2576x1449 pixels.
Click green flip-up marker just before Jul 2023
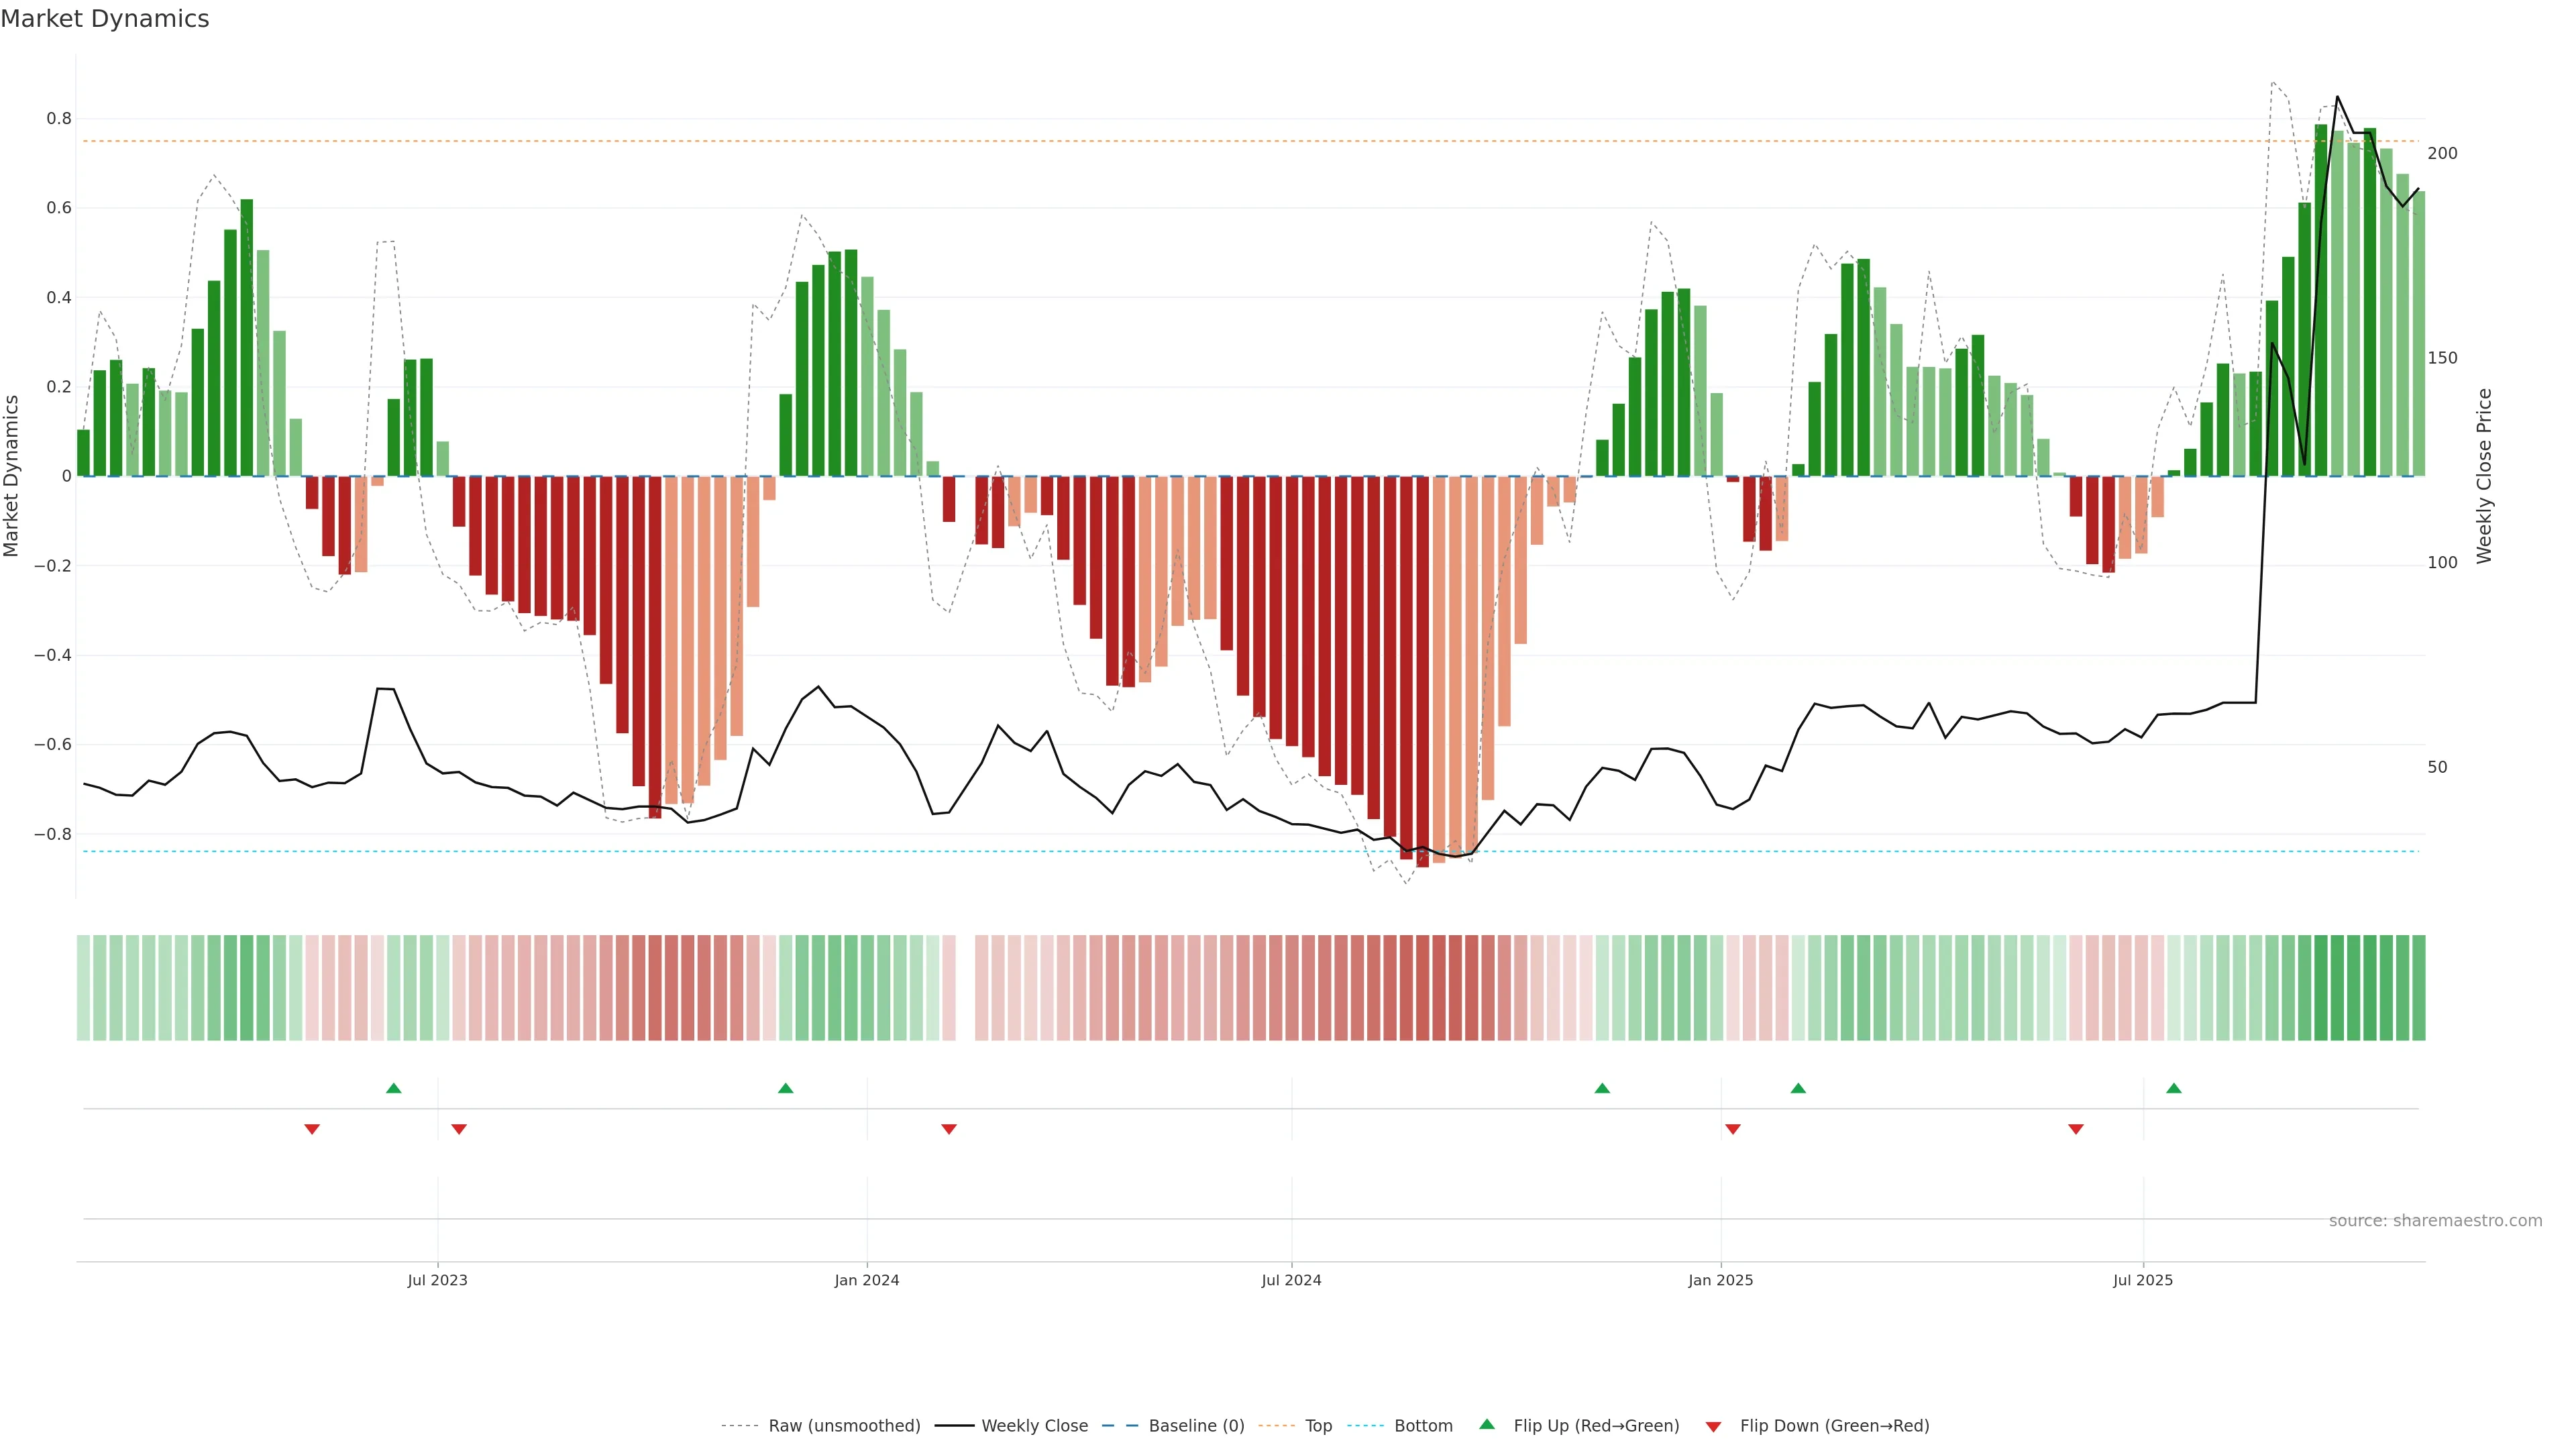point(394,1088)
